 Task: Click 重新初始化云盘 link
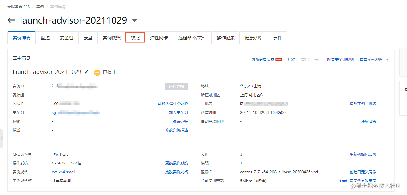pyautogui.click(x=363, y=154)
